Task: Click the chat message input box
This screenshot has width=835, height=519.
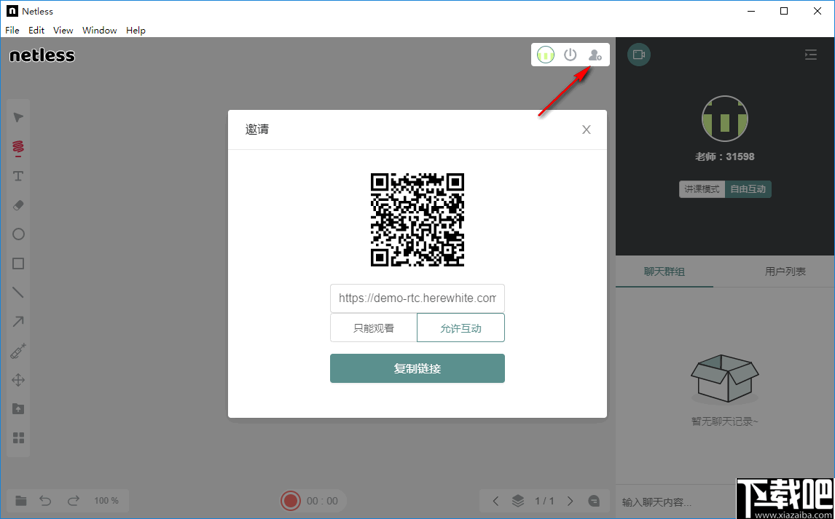Action: point(676,502)
